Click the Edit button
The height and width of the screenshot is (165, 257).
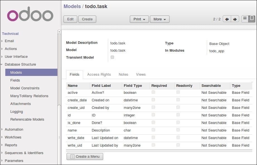pos(70,19)
